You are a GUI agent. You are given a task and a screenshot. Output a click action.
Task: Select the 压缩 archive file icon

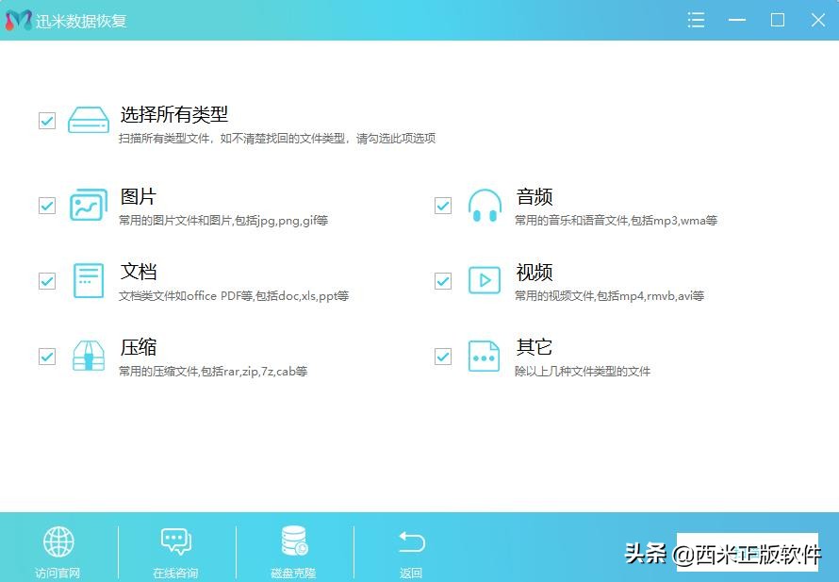coord(88,356)
